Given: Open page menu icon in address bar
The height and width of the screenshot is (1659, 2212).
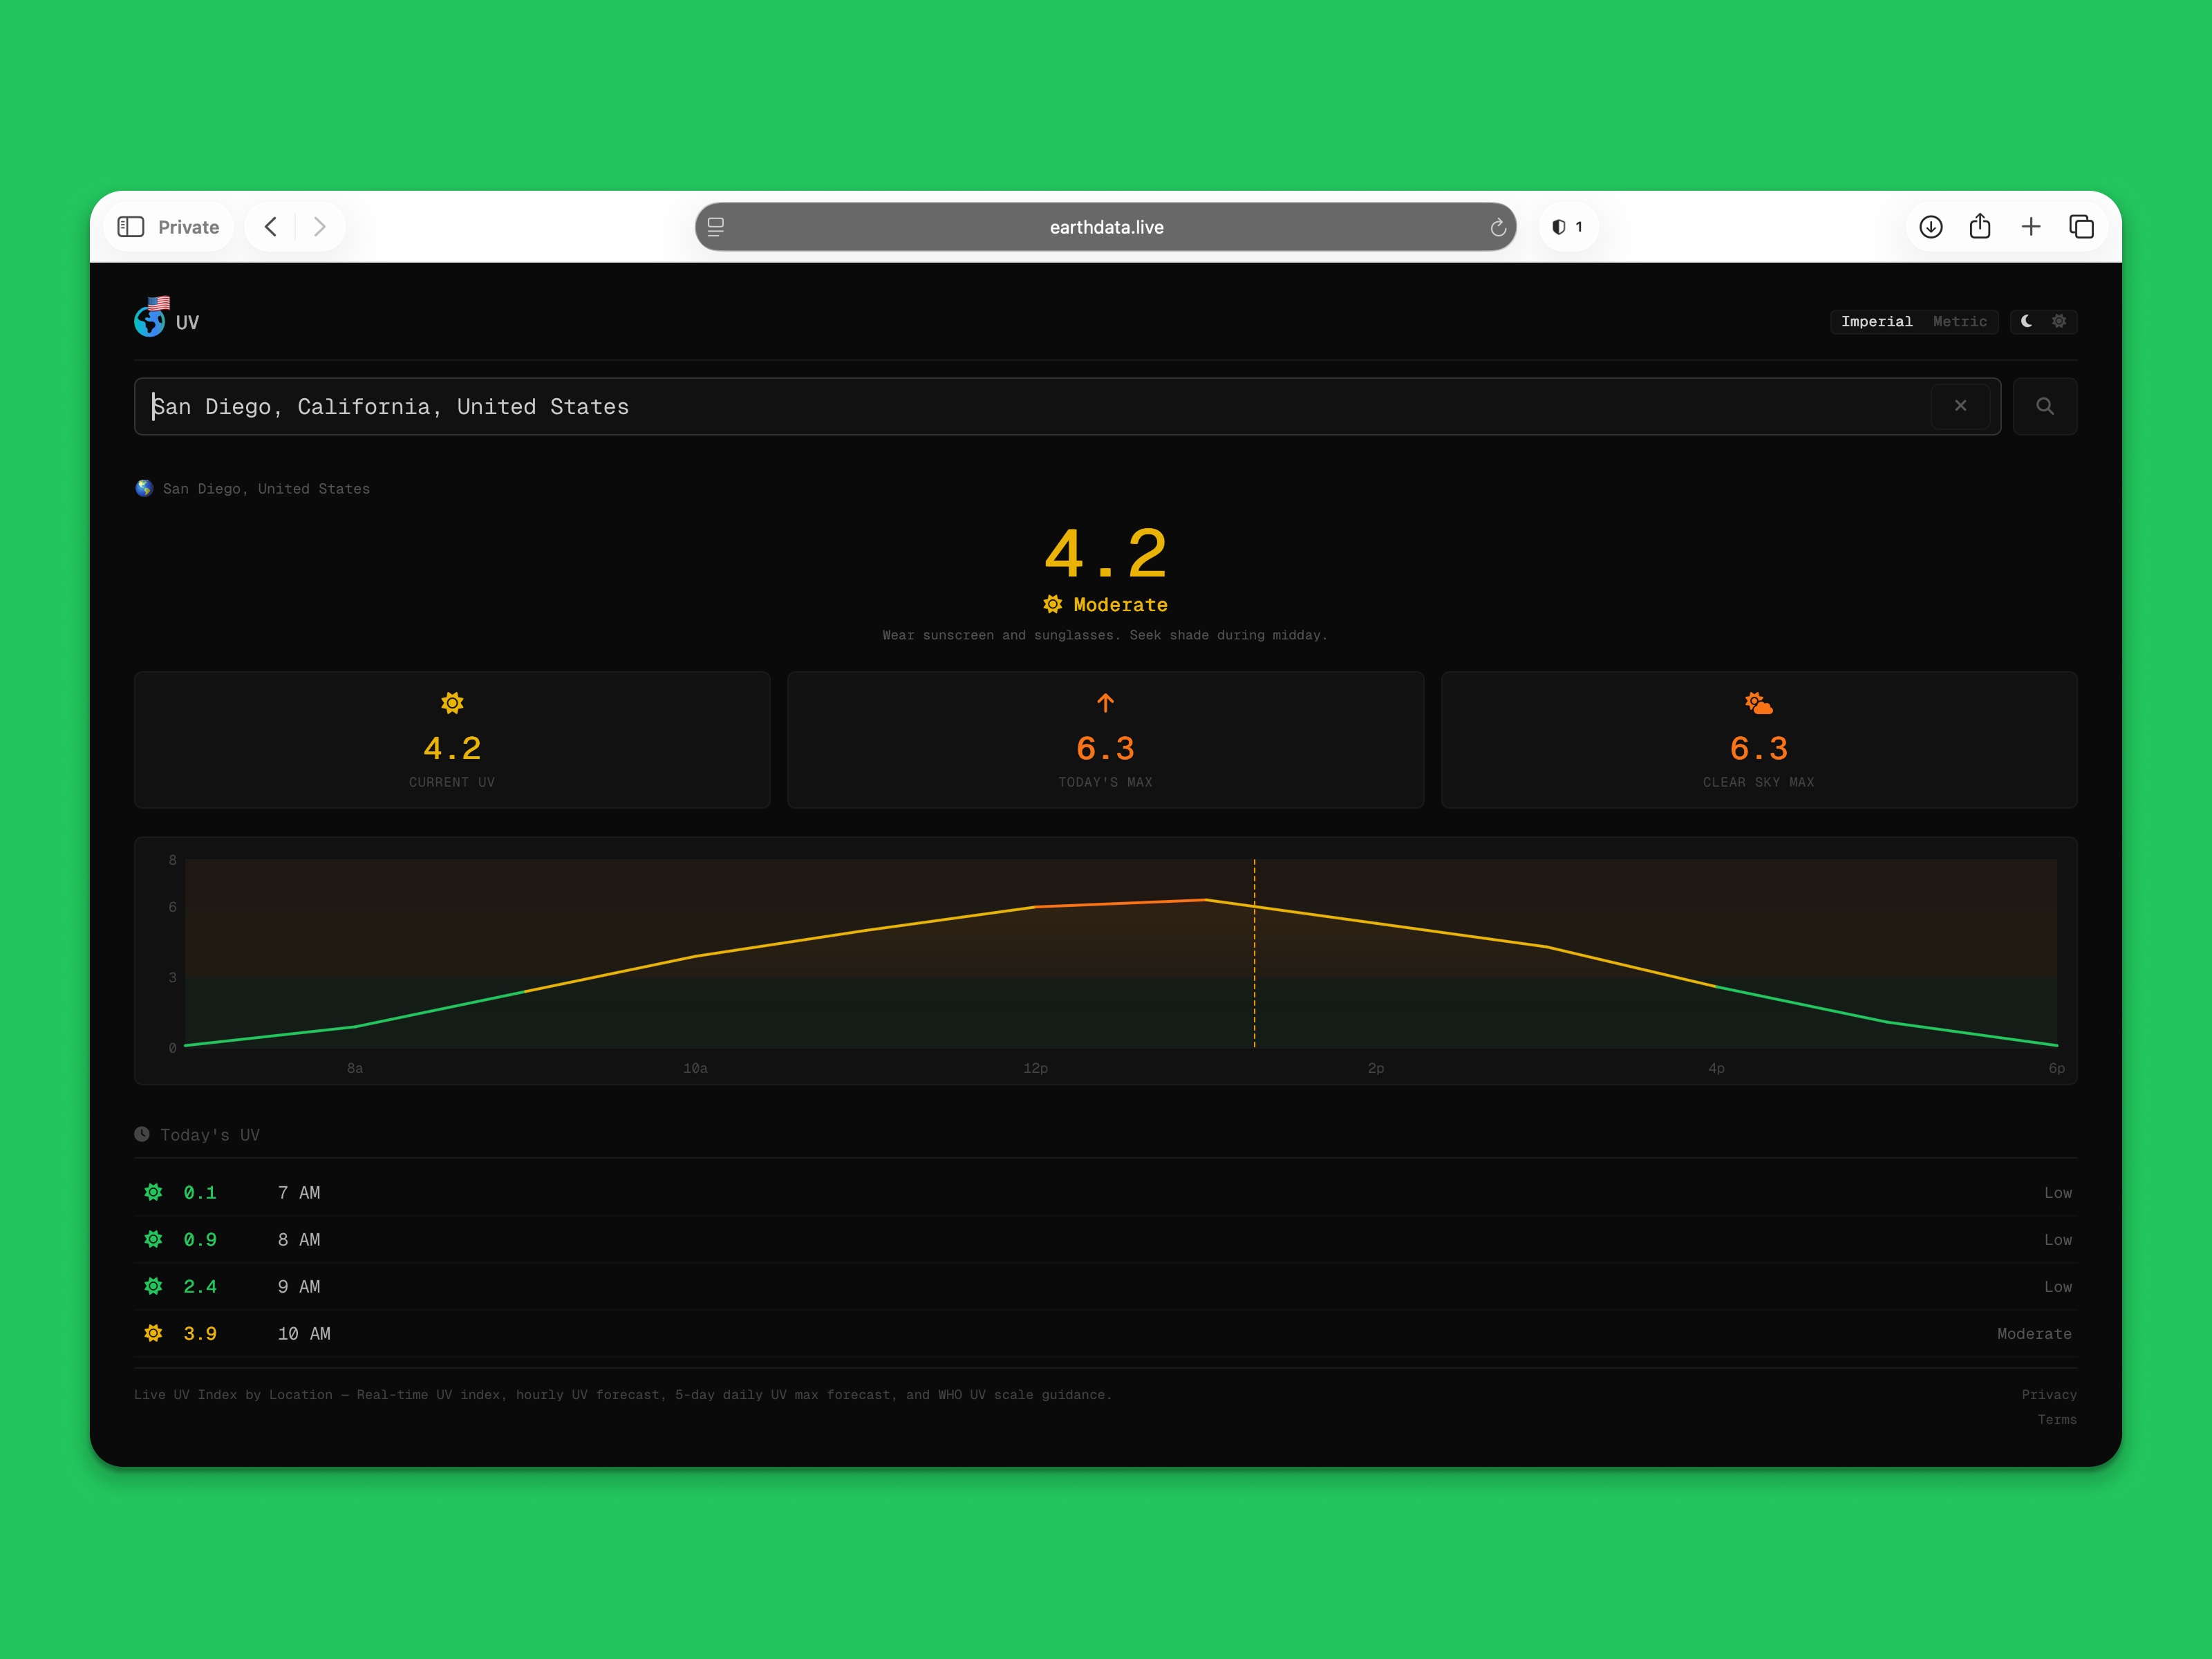Looking at the screenshot, I should point(716,227).
